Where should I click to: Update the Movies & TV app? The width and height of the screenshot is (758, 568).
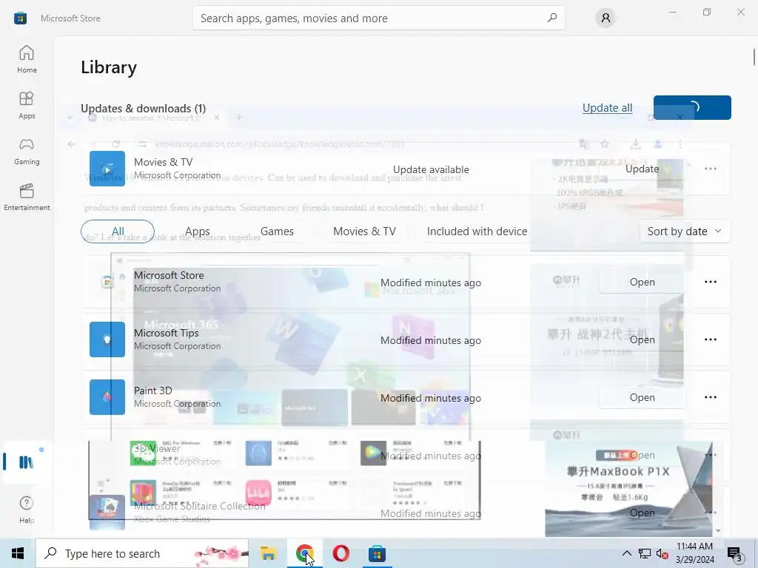click(642, 169)
